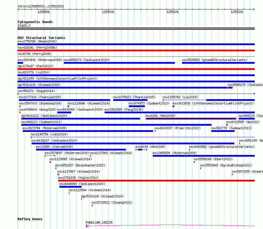
Task: Open nsv982779 (Sudmant2013) label
Action: click(x=231, y=128)
